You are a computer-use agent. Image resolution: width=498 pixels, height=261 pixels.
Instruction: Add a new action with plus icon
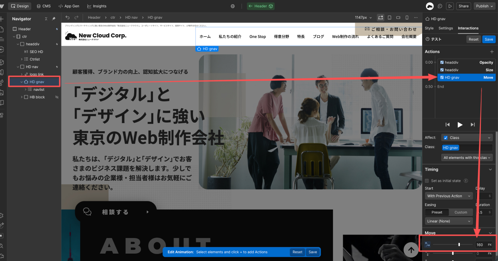pos(492,51)
